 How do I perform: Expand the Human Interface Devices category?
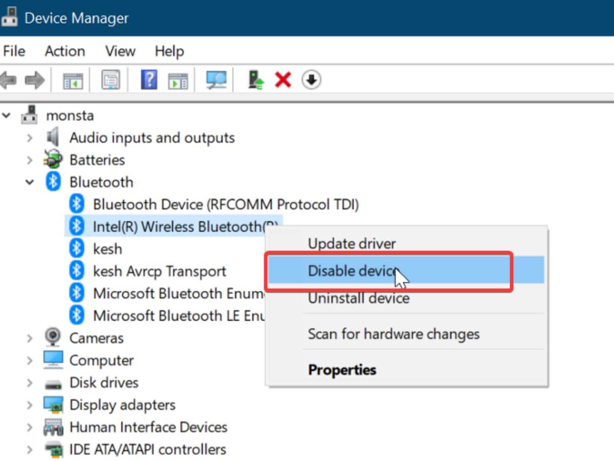point(30,427)
